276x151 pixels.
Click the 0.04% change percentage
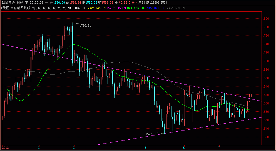[x=133, y=2]
